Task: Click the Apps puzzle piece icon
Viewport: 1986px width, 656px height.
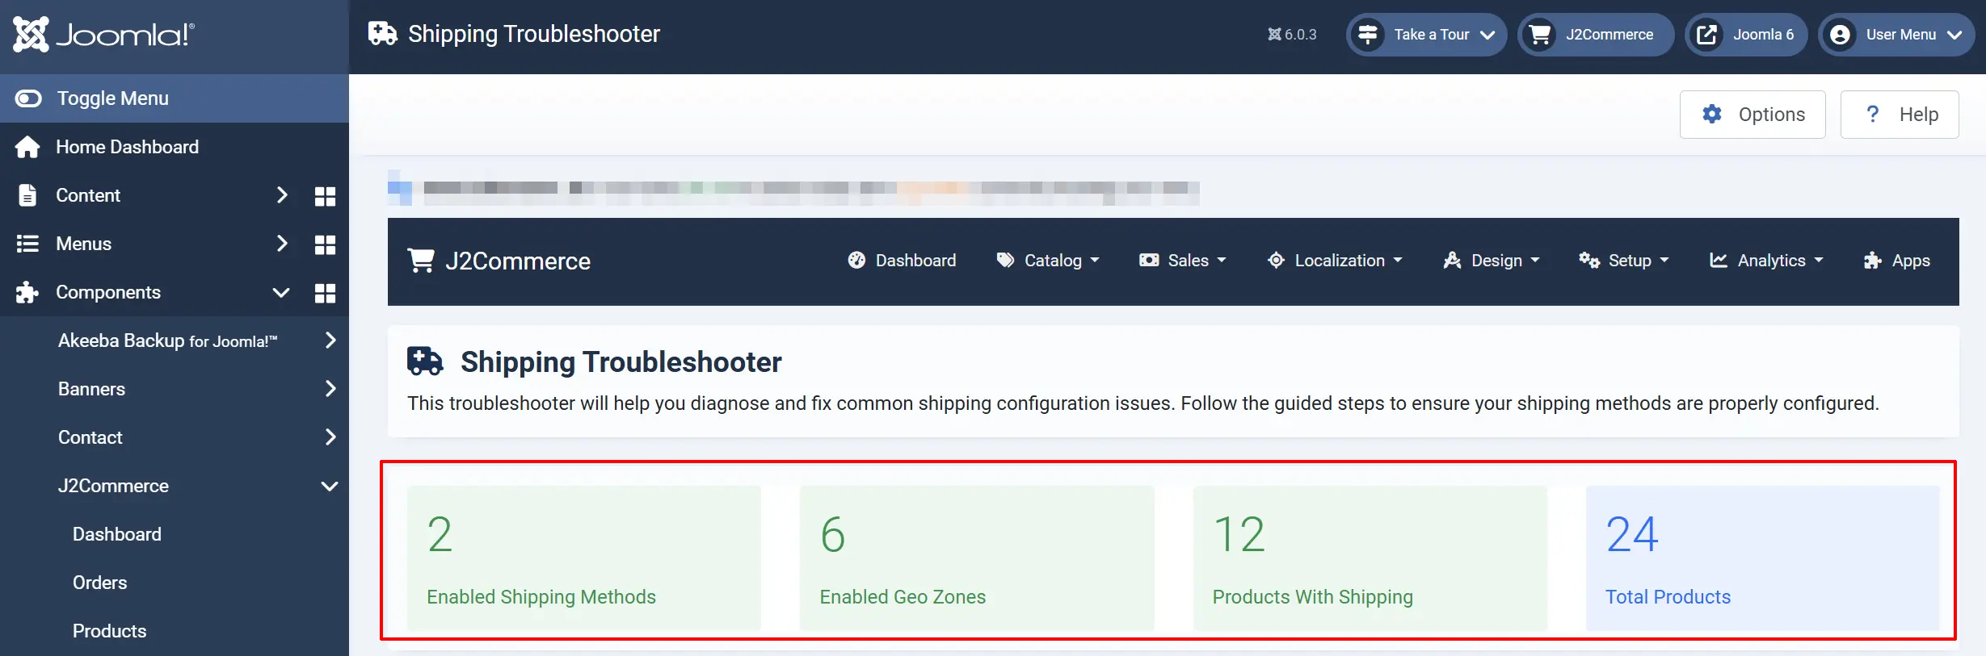Action: pos(1873,261)
